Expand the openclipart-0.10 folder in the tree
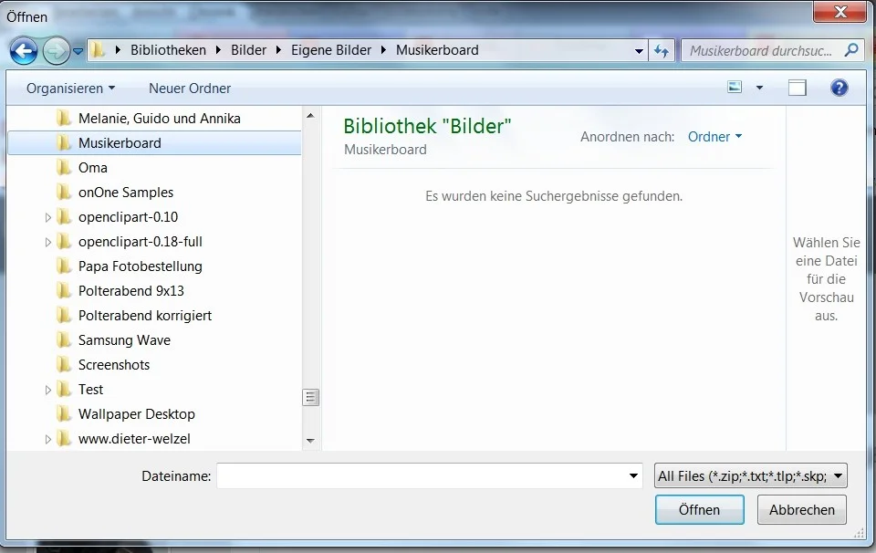The width and height of the screenshot is (876, 553). point(47,216)
